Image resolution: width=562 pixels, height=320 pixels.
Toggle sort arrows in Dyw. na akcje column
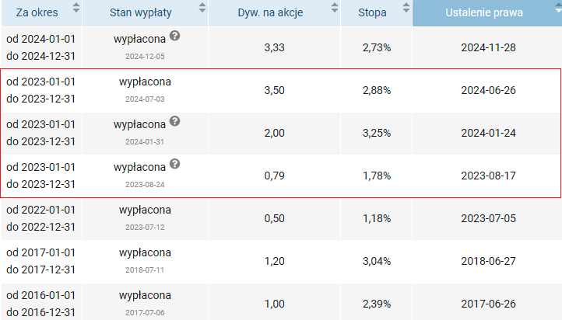tap(335, 8)
